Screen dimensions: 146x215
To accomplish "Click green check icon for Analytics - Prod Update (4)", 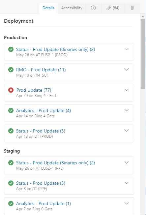I will coord(11,110).
